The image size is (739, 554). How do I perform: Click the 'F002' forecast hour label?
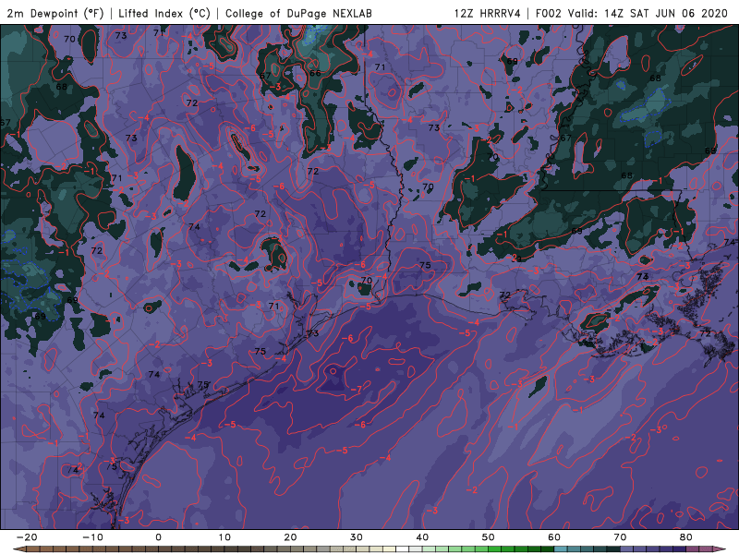tap(549, 13)
